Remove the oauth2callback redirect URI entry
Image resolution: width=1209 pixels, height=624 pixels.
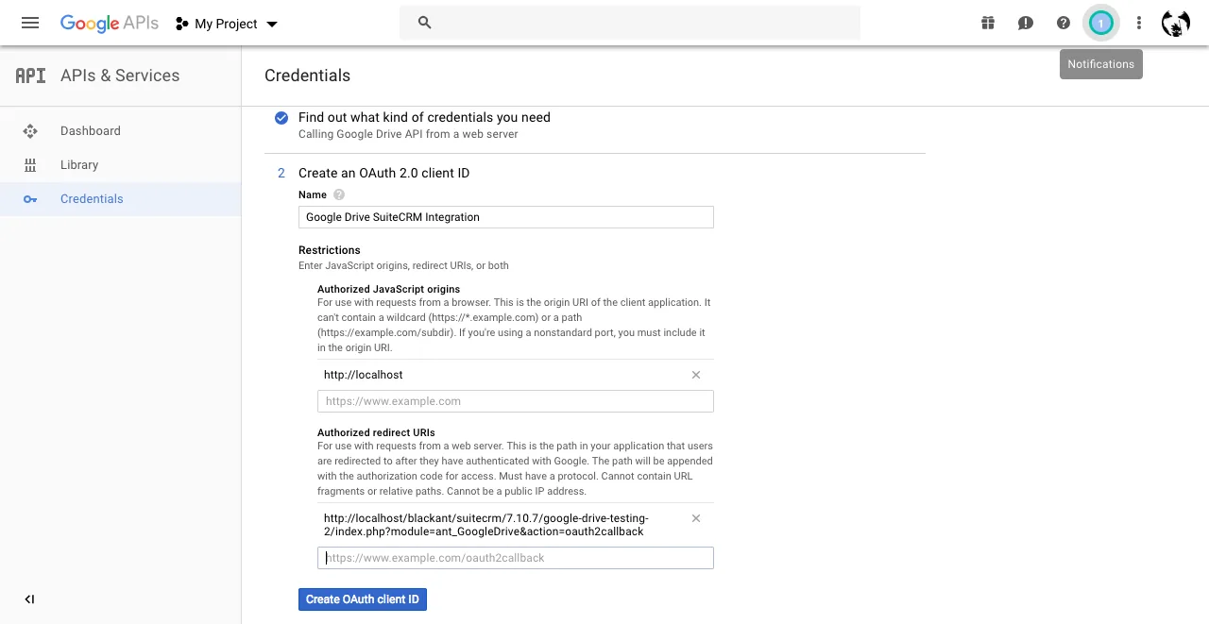pos(696,518)
